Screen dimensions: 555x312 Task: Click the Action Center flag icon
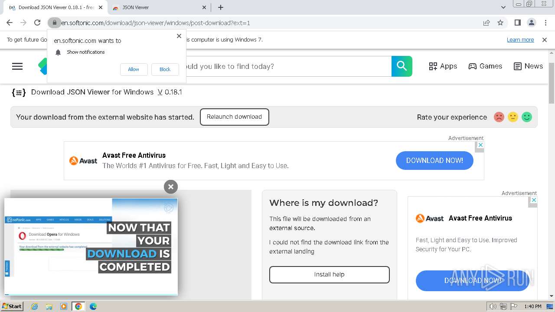point(513,306)
